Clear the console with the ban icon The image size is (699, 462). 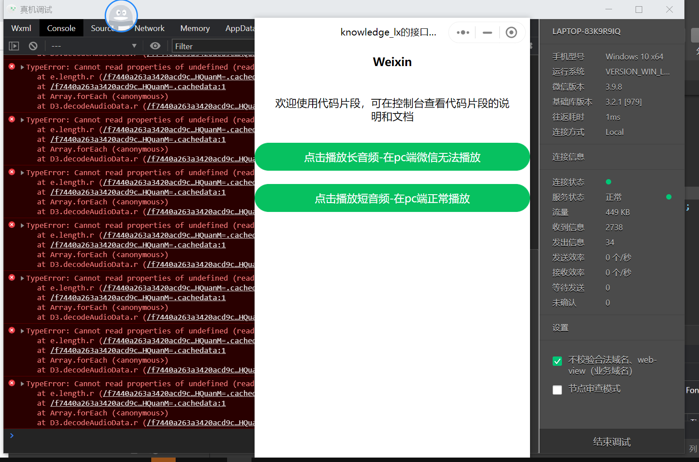pos(33,46)
